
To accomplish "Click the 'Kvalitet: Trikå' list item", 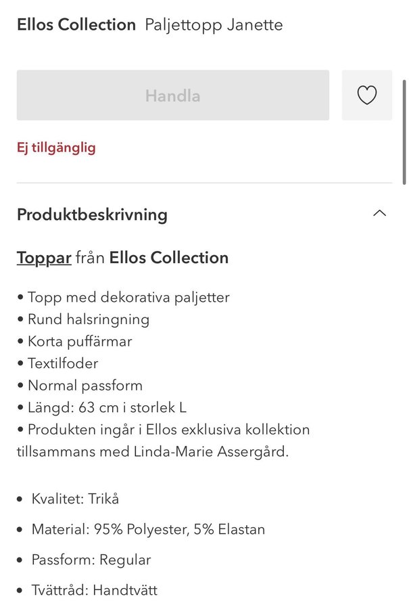I will pos(75,499).
